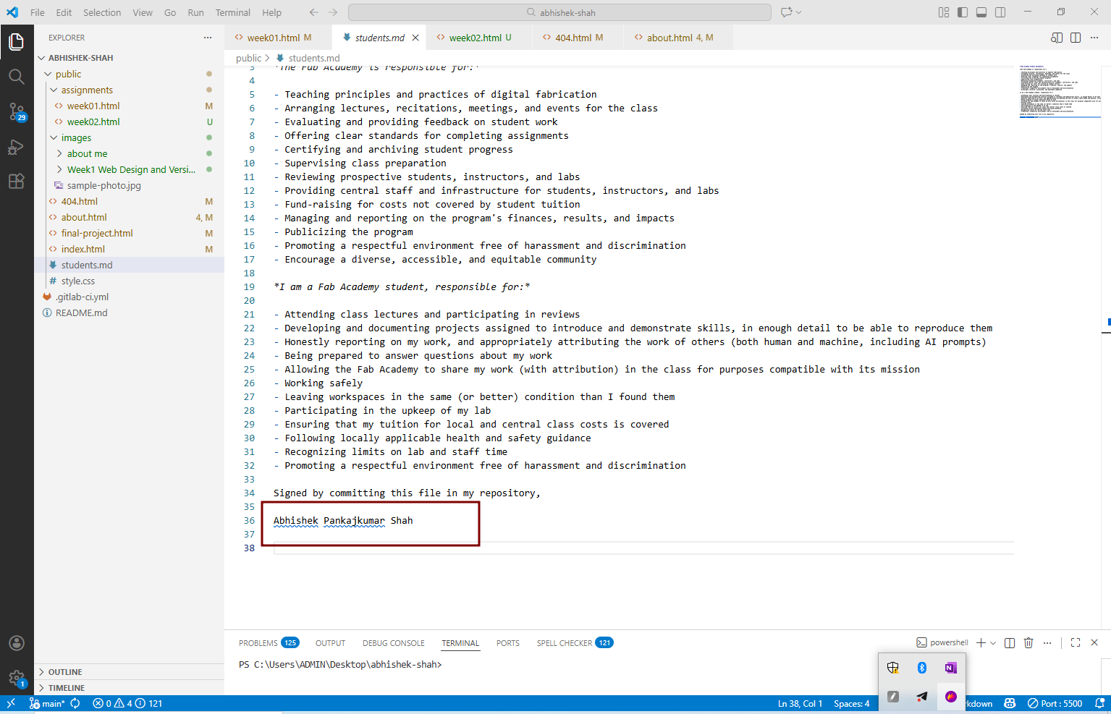This screenshot has width=1111, height=714.
Task: Toggle the bottom panel visibility
Action: (981, 12)
